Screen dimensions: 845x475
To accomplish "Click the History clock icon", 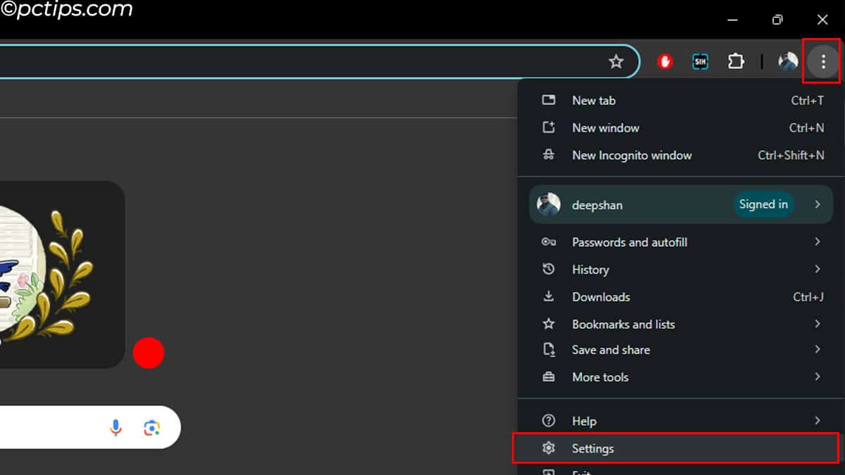I will pos(549,270).
